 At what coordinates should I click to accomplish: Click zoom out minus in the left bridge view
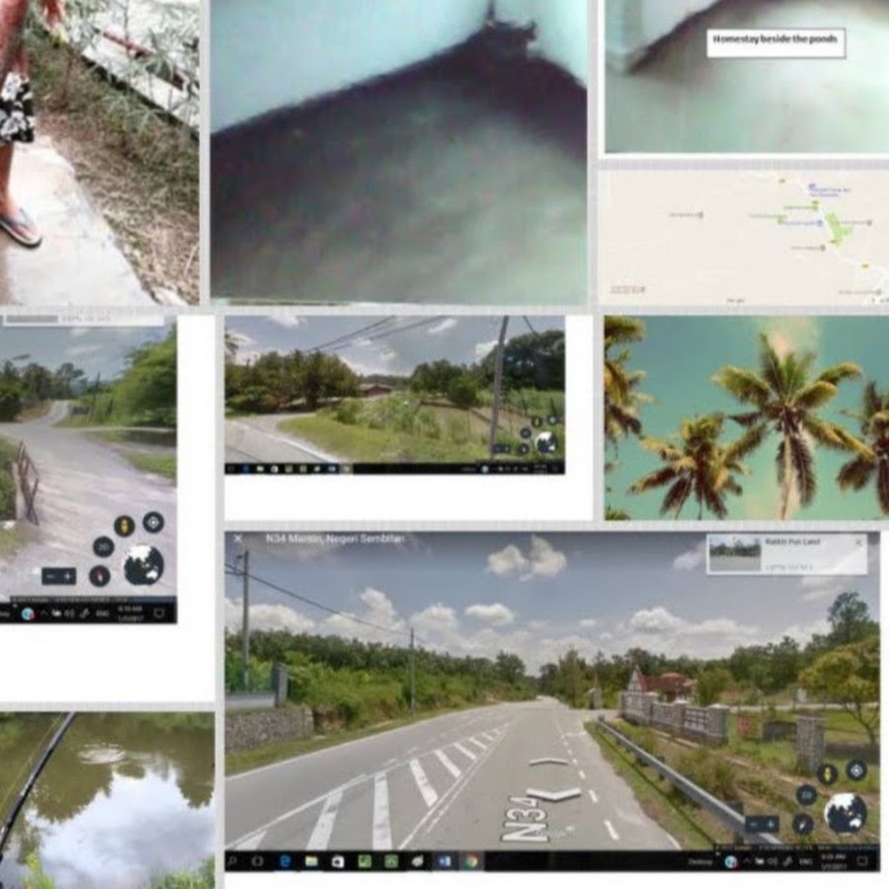click(48, 576)
